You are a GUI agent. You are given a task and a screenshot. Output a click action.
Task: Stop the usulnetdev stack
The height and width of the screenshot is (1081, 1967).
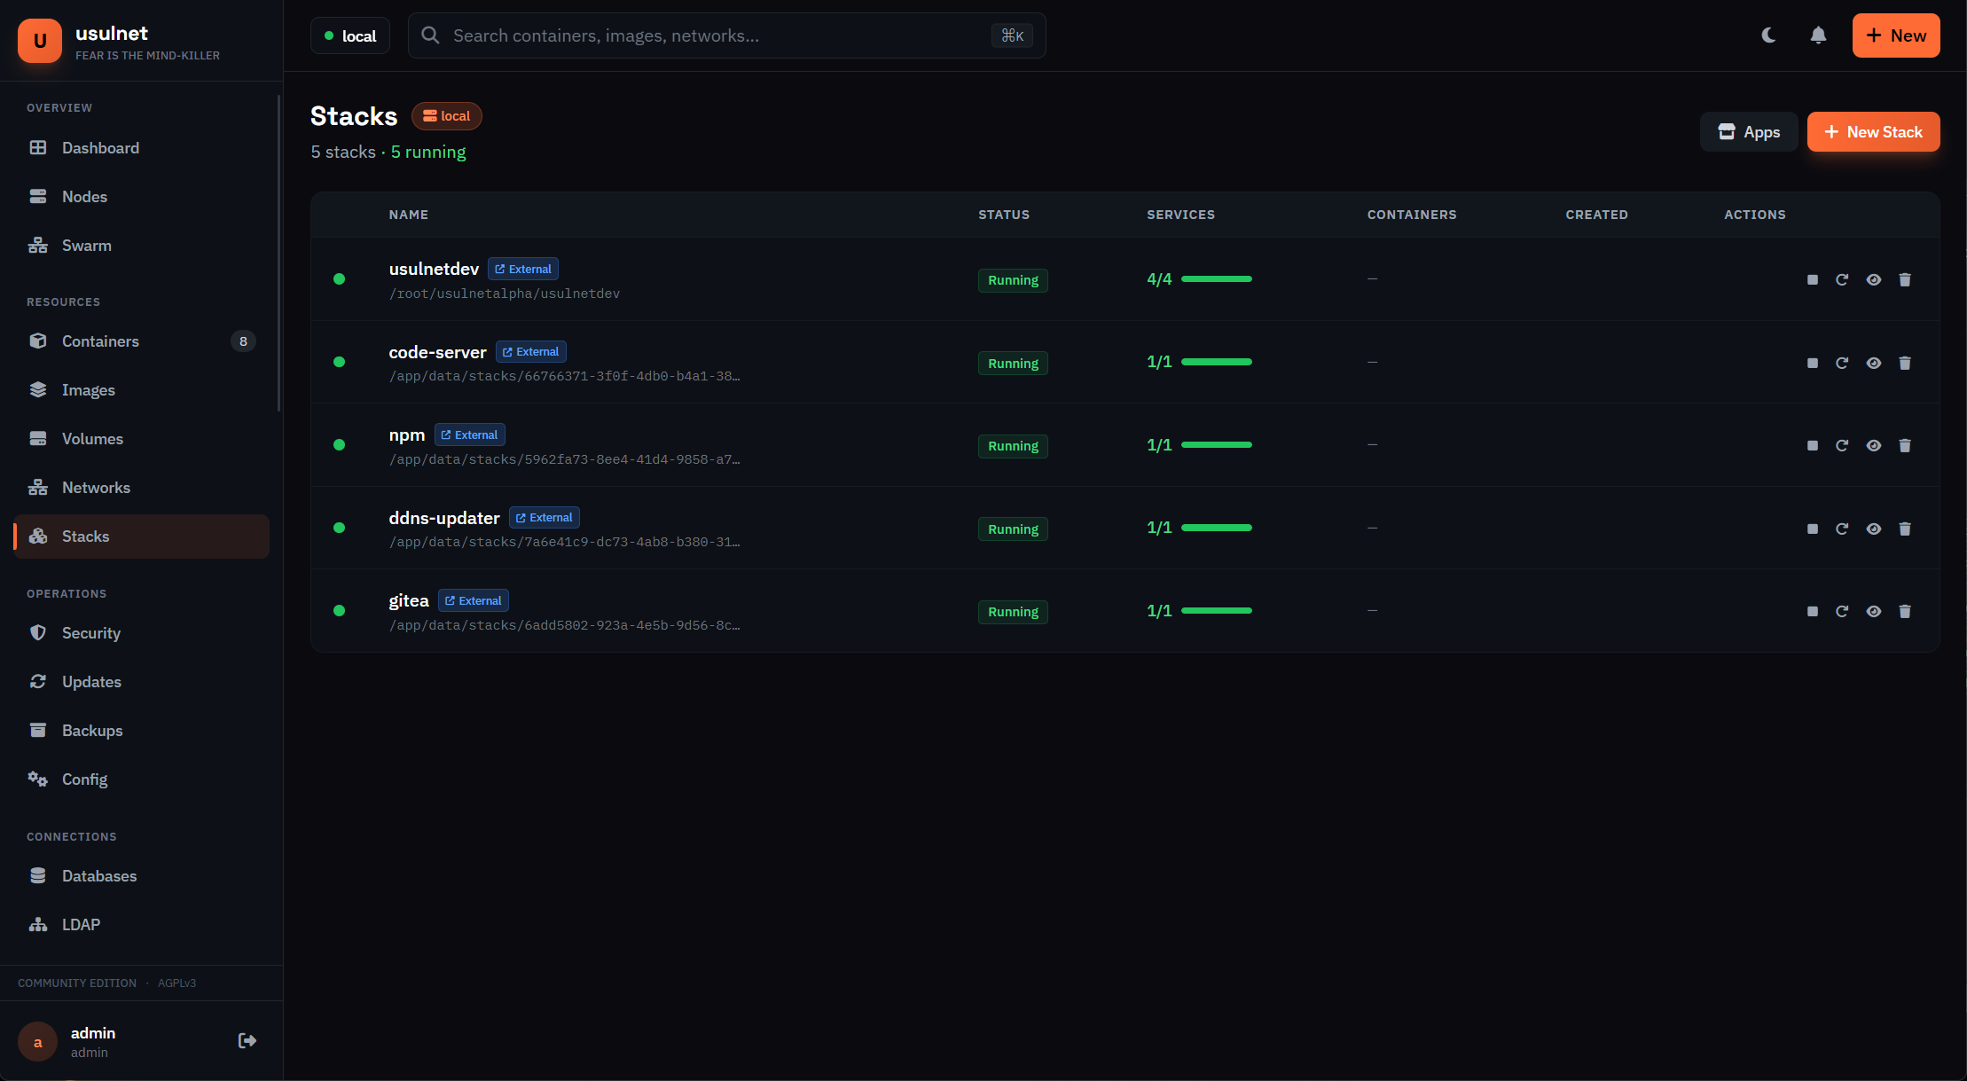pos(1813,279)
